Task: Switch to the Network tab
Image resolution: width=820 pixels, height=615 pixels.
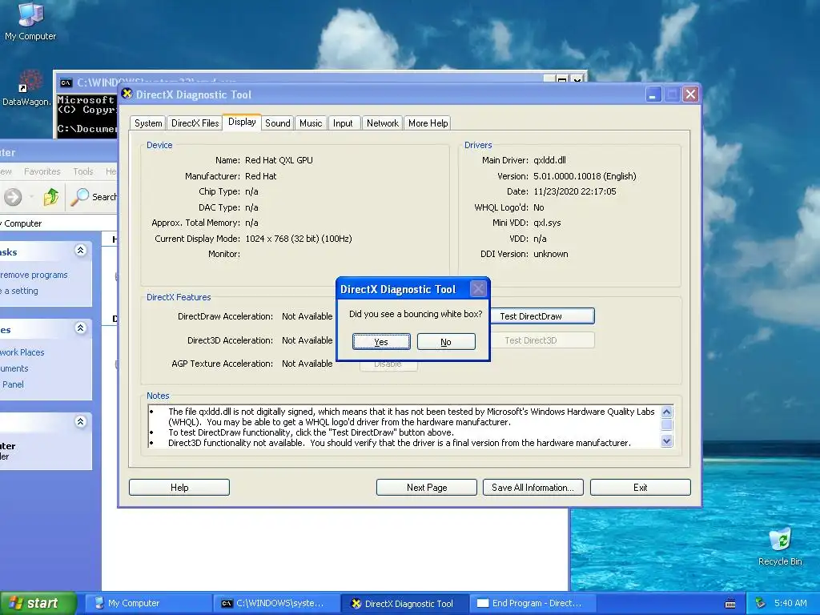Action: [x=382, y=123]
